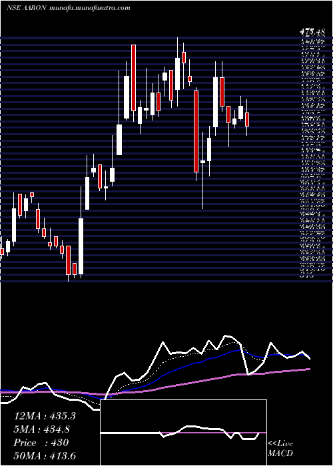Click the MACD inset chart panel
Viewport: 333px width, 466px height.
(183, 433)
